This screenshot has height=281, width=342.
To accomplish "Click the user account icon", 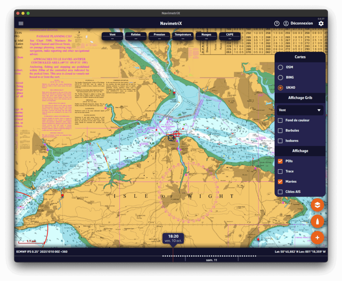I will (x=286, y=23).
